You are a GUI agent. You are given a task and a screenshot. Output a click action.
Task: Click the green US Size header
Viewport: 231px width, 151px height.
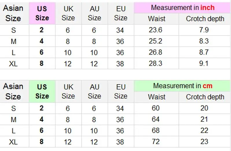[x=42, y=92]
